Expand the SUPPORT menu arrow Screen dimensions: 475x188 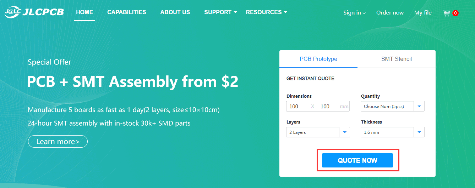click(235, 12)
